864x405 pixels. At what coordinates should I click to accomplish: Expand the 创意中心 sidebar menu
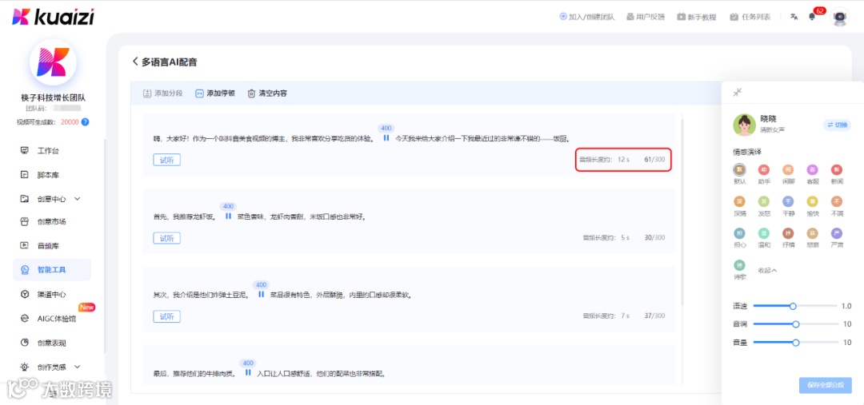click(x=51, y=199)
